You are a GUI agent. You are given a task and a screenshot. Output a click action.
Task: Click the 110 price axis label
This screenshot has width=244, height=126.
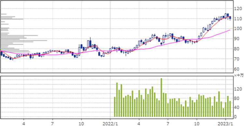coord(238,19)
